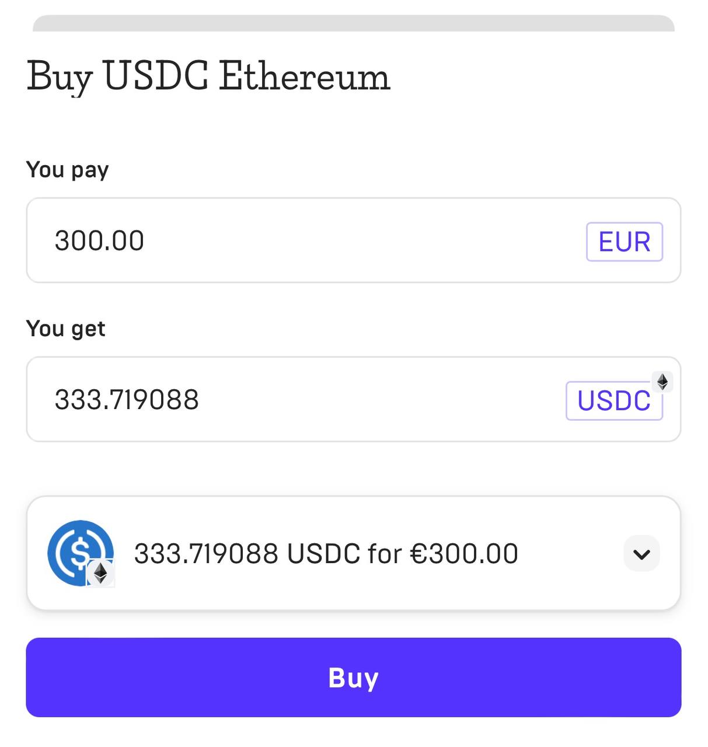Click the €300.00 amount in quote summary
This screenshot has height=747, width=708.
(465, 554)
